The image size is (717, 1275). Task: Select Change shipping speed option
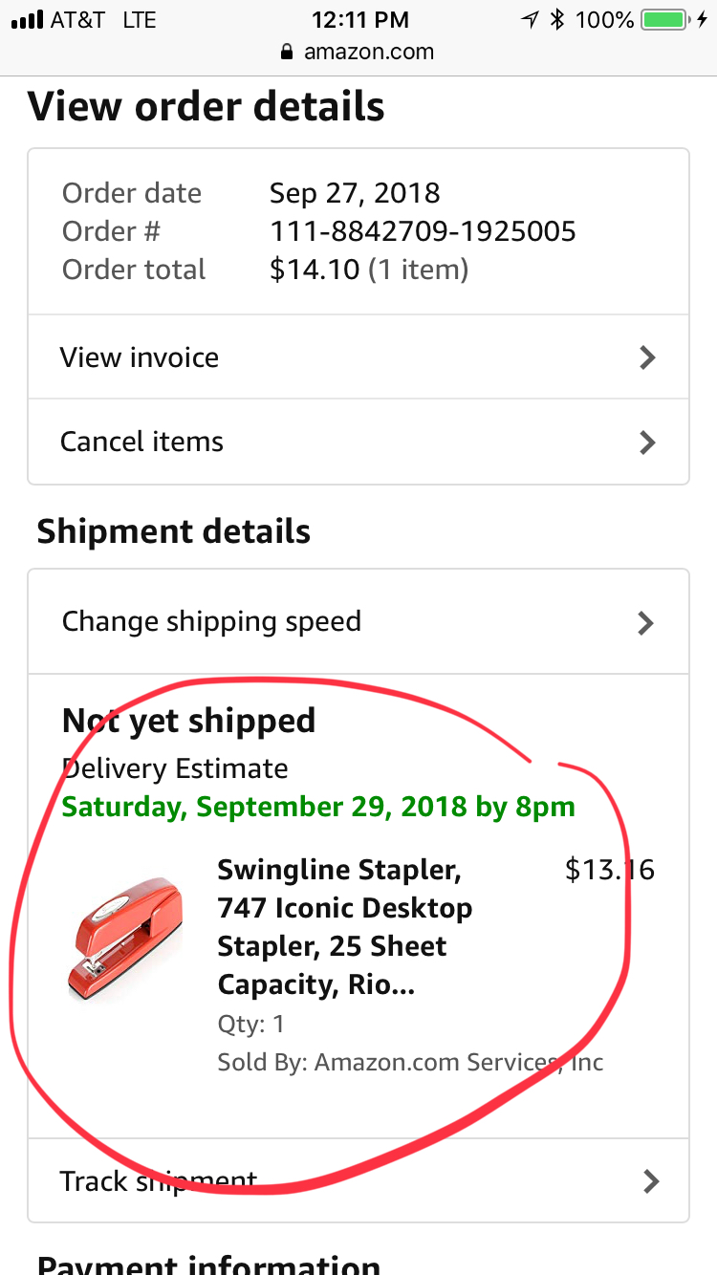(211, 621)
